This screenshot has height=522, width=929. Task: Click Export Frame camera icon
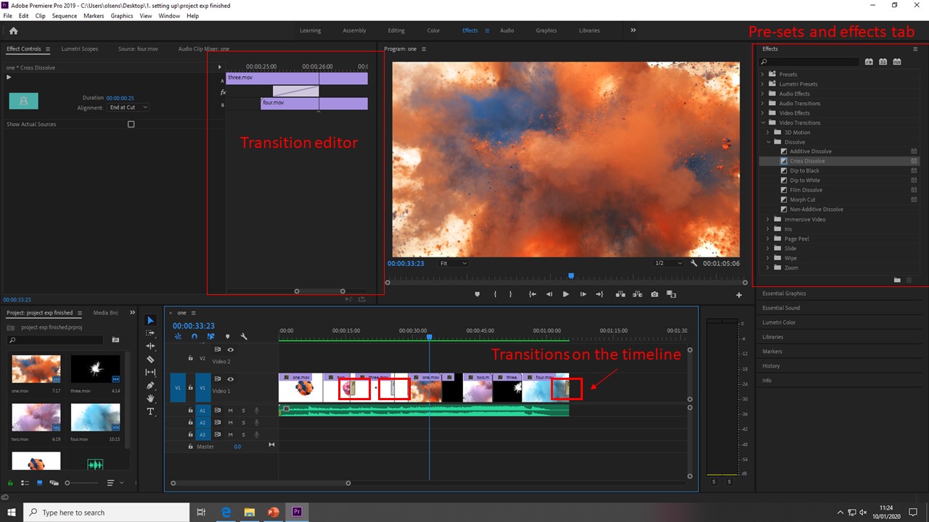point(655,294)
